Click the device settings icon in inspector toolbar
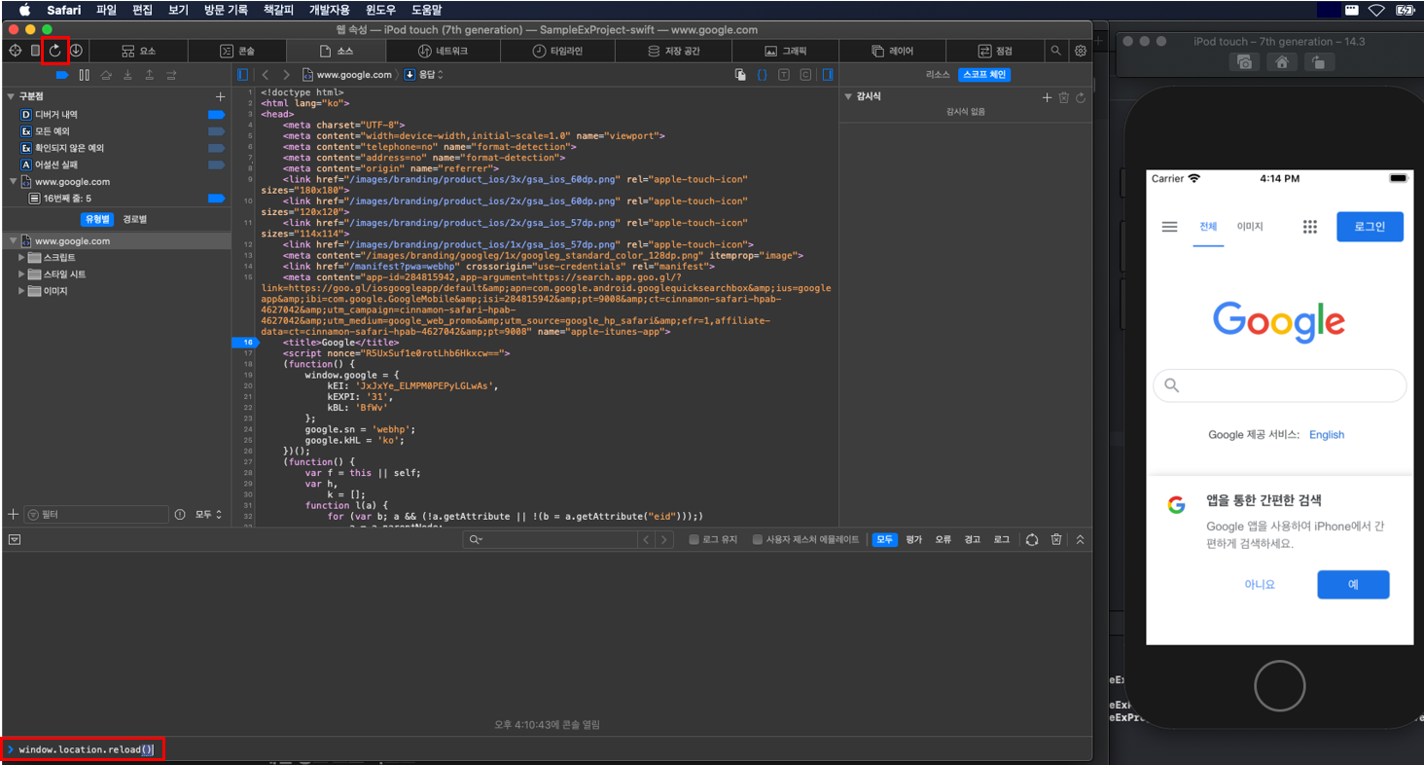 tap(35, 51)
